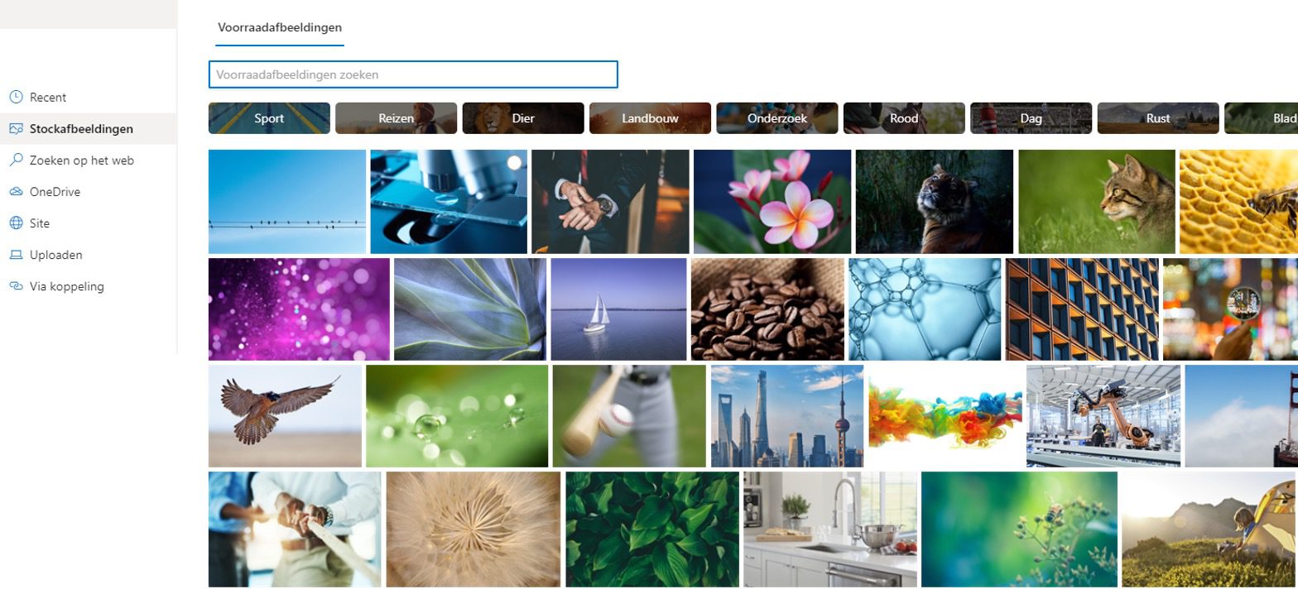The width and height of the screenshot is (1298, 589).
Task: Select the coffee beans stock image
Action: (x=767, y=309)
